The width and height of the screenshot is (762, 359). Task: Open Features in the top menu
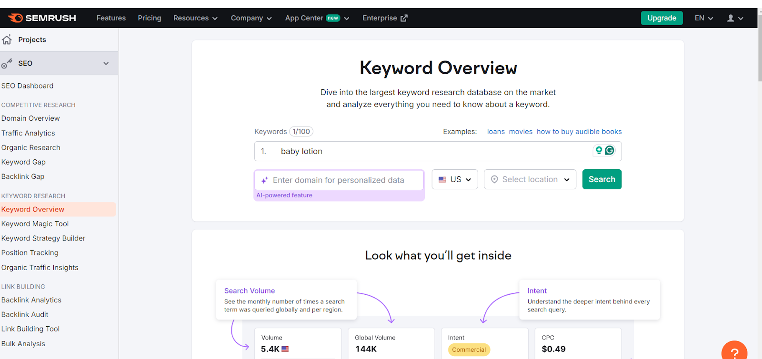pos(111,18)
